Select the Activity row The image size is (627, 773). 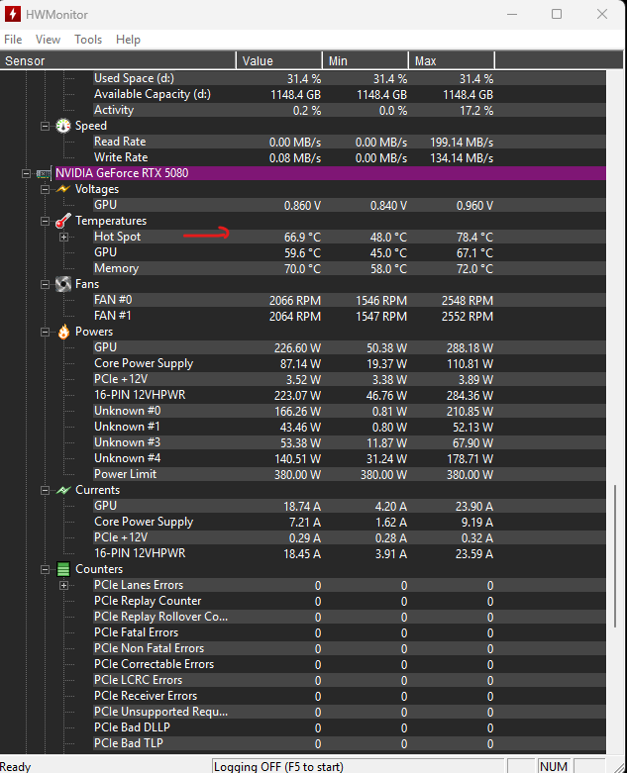[350, 110]
